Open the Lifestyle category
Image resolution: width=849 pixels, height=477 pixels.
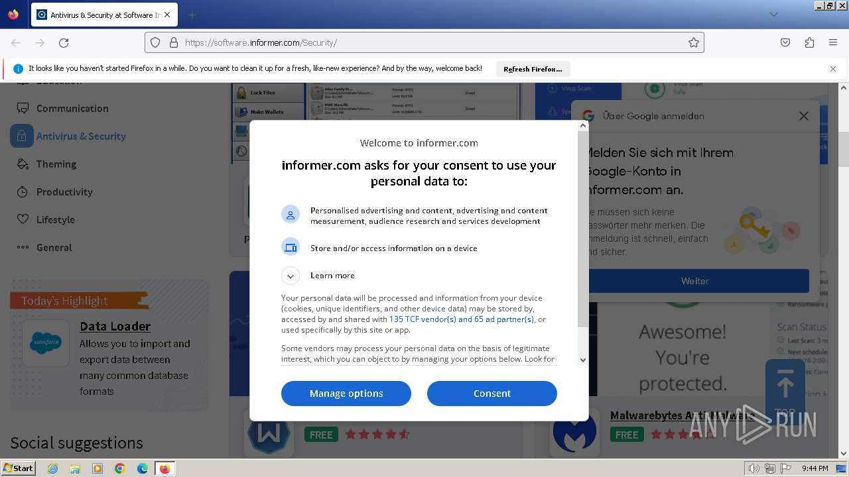(x=56, y=220)
